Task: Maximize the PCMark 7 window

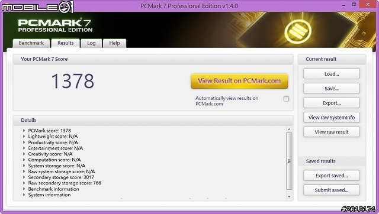Action: pyautogui.click(x=354, y=5)
